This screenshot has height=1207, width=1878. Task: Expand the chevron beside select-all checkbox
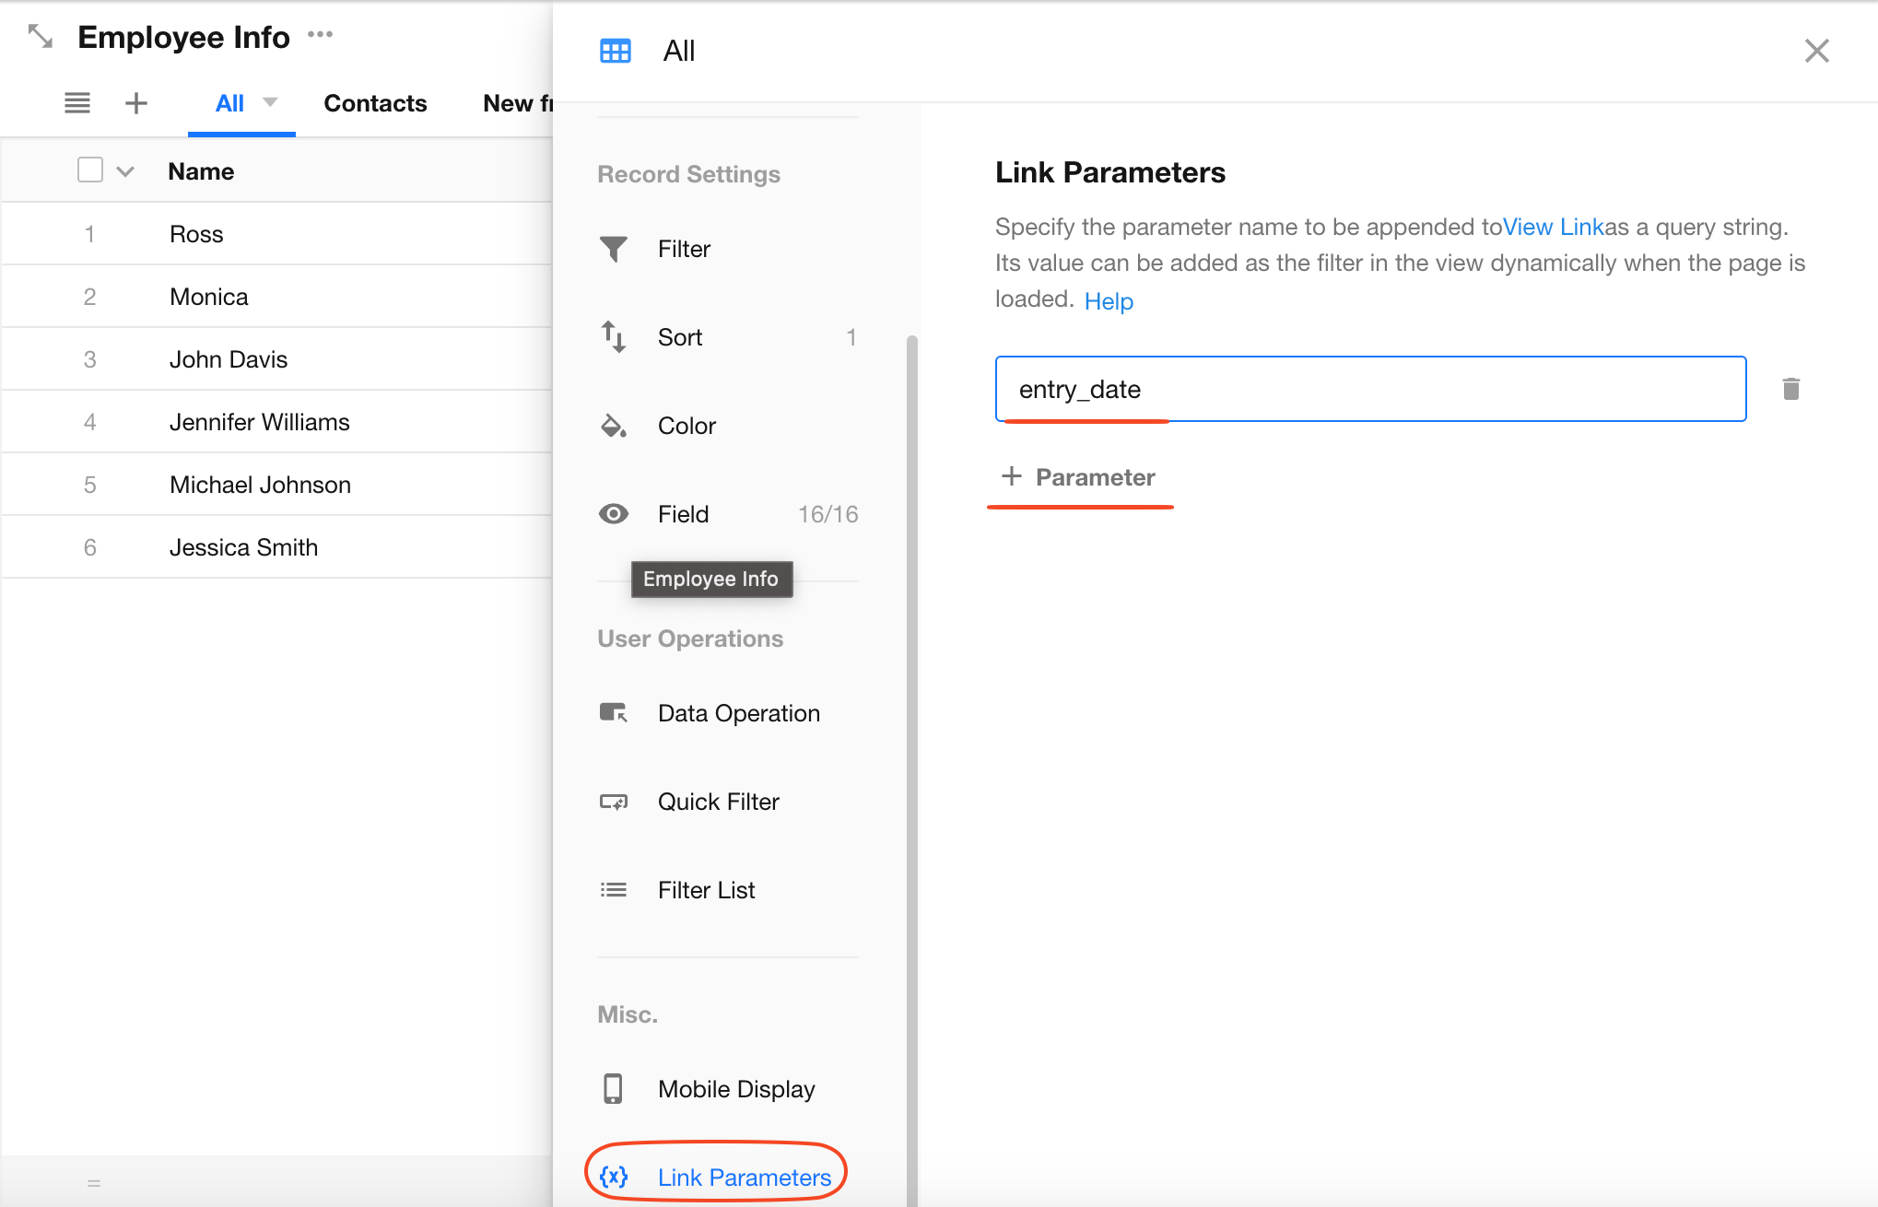pos(125,171)
